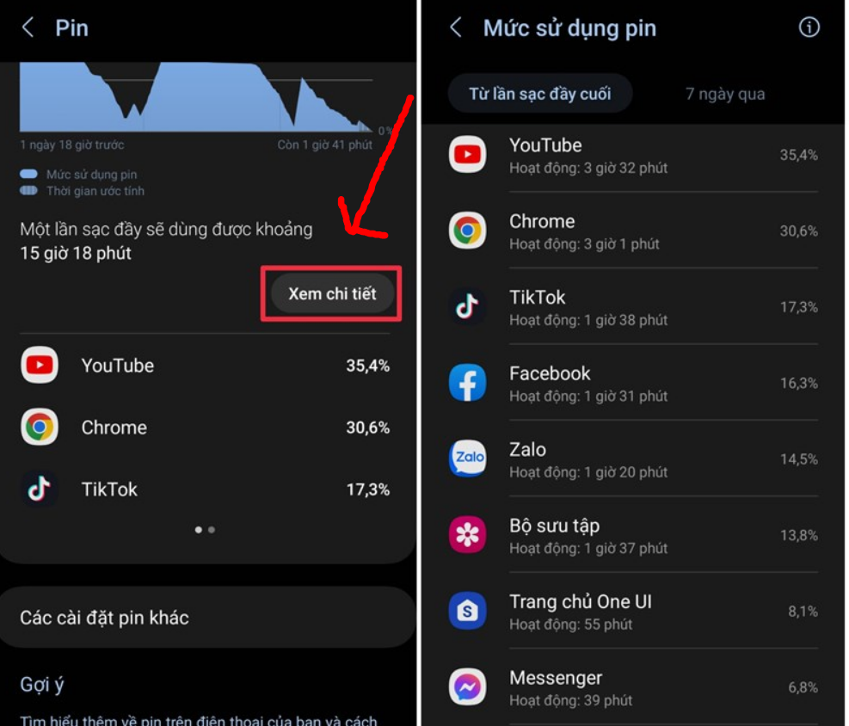
Task: Tap the 'Mức sử dụng pin' legend label
Action: coord(91,175)
